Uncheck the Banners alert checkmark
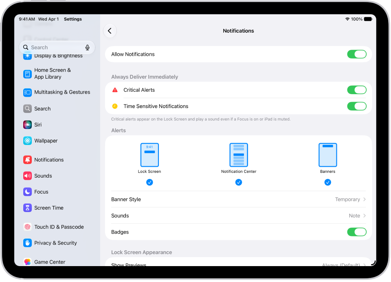391x282 pixels. [x=327, y=183]
